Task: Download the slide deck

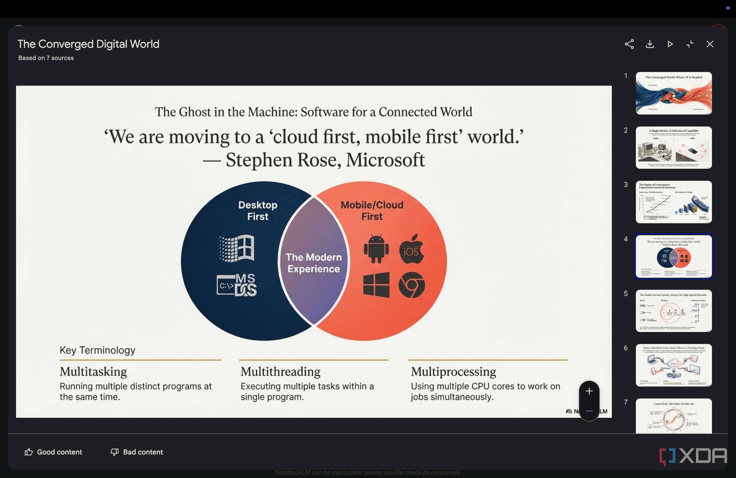Action: point(650,44)
